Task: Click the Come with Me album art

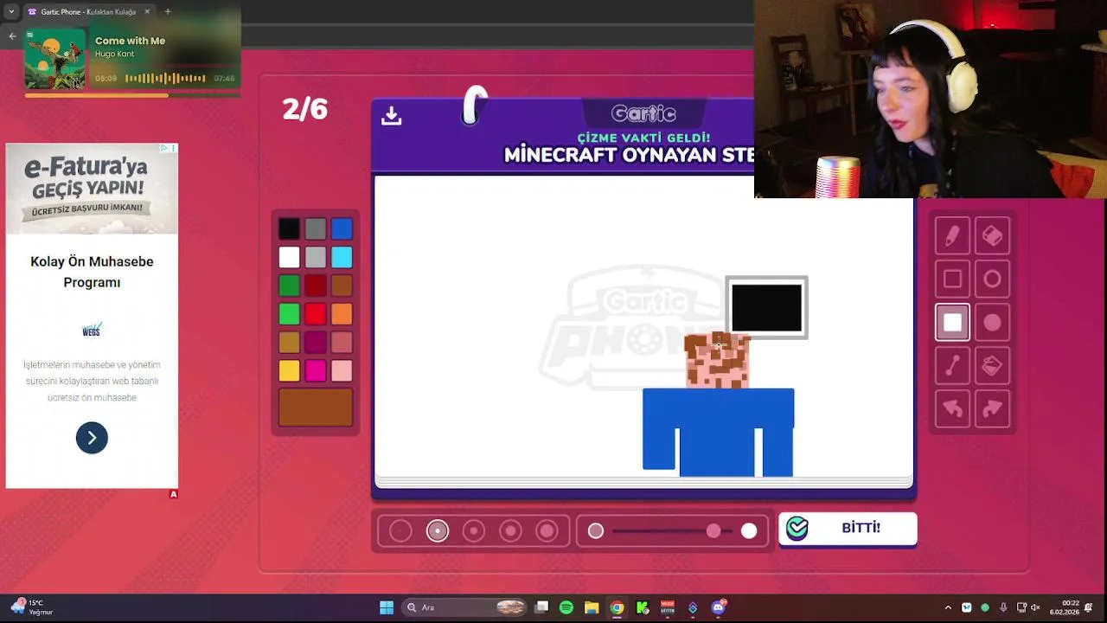Action: [55, 59]
